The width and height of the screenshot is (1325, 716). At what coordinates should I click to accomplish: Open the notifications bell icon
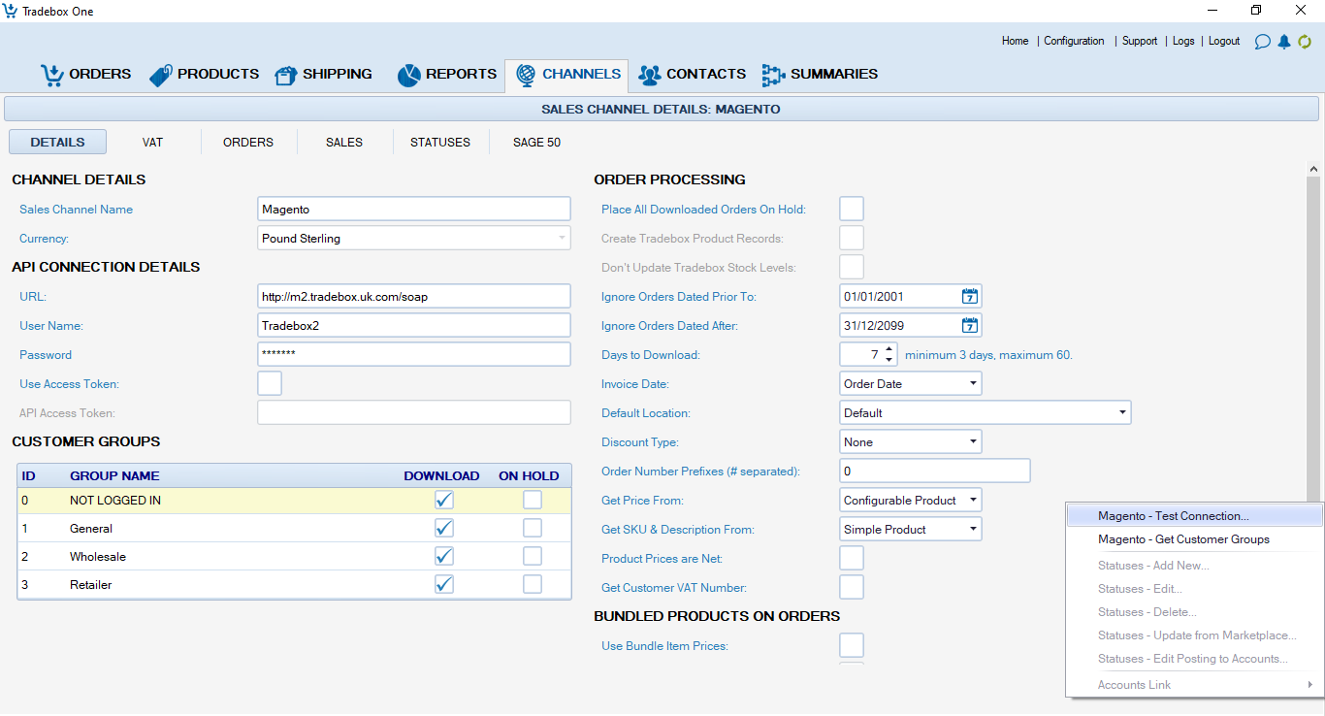pyautogui.click(x=1284, y=42)
